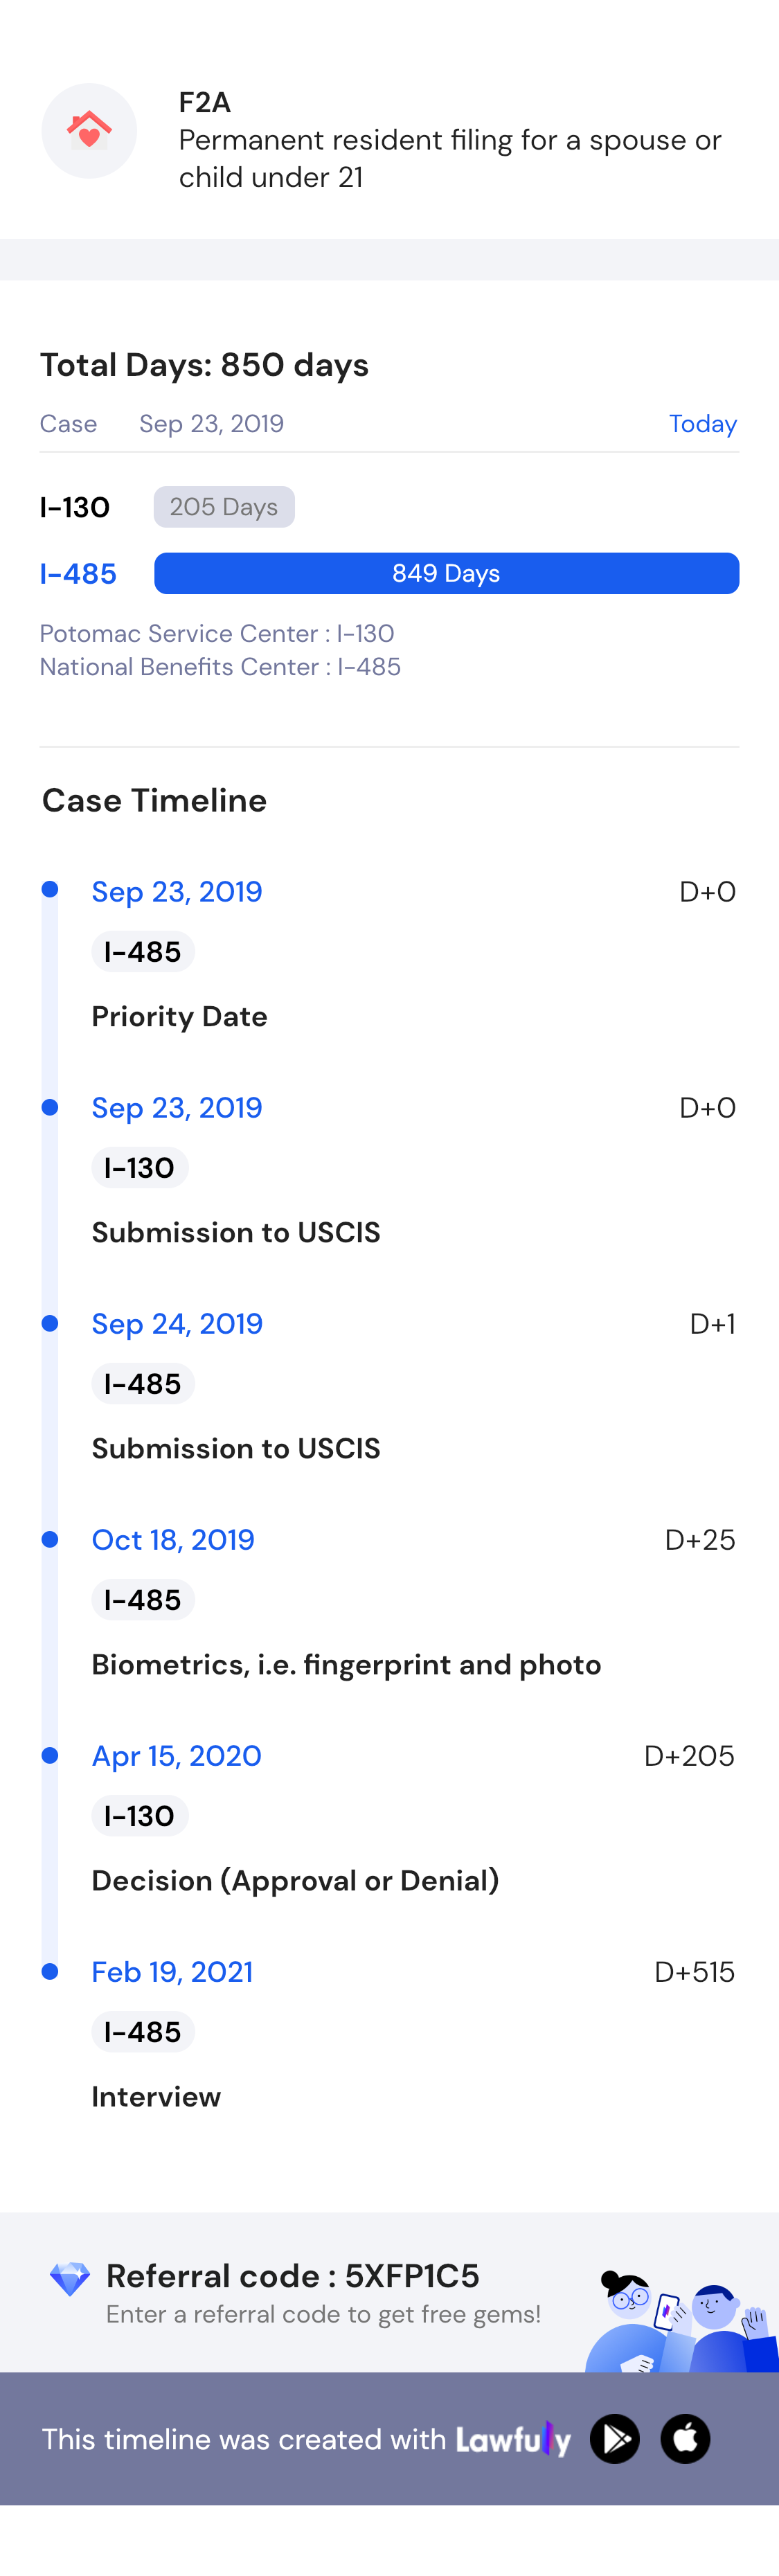
Task: Click the Sep 24, 2019 date entry
Action: point(177,1324)
